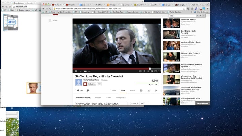
Task: Click the video progress bar scrubber handle
Action: point(150,69)
